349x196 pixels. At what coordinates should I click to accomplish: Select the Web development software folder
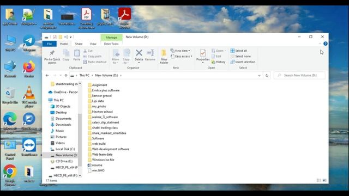[x=109, y=149]
